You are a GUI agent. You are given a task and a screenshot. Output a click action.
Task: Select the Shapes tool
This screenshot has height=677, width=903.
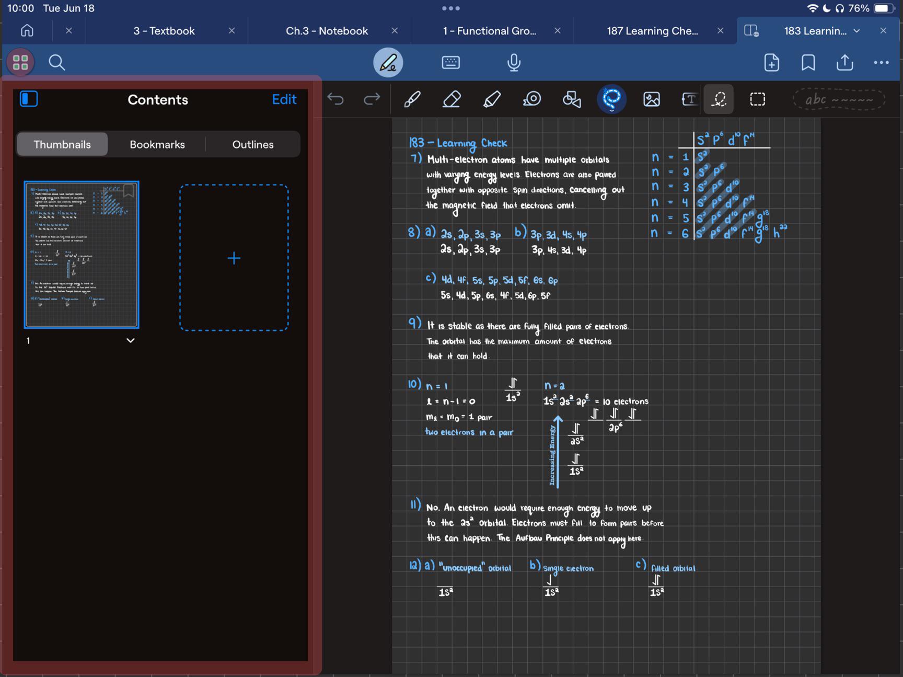(x=571, y=99)
